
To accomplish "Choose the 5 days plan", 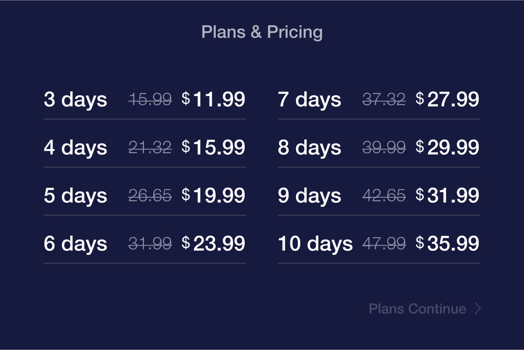I will (145, 196).
